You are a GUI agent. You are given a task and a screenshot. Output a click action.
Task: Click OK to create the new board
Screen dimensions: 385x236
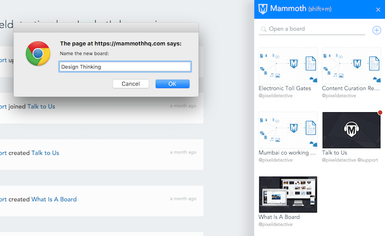pyautogui.click(x=172, y=84)
